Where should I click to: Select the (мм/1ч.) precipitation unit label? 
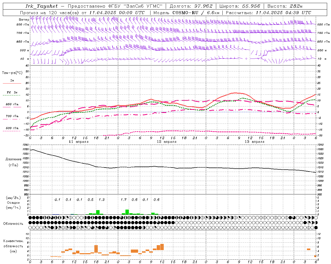pos(13,208)
